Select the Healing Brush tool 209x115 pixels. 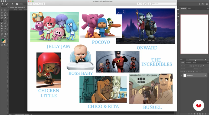pyautogui.click(x=5, y=18)
